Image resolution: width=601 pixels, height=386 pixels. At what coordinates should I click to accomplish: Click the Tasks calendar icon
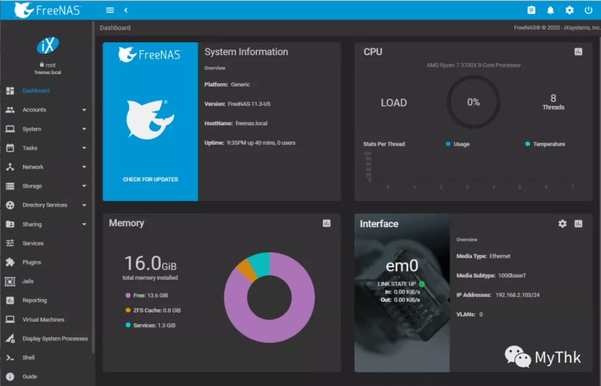[x=10, y=147]
